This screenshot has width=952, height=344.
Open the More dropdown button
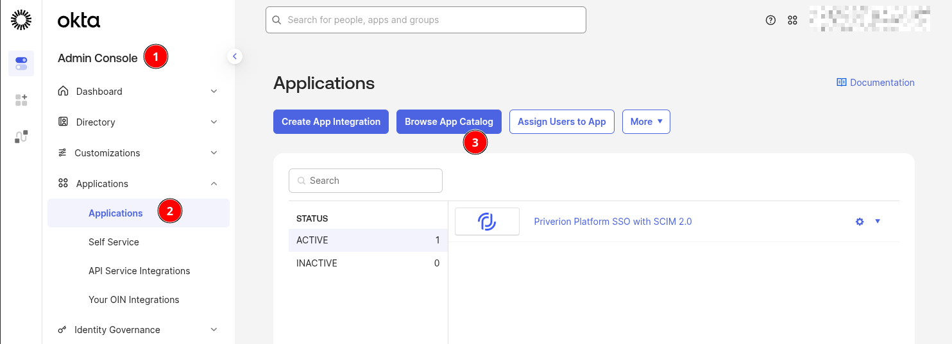pyautogui.click(x=646, y=122)
